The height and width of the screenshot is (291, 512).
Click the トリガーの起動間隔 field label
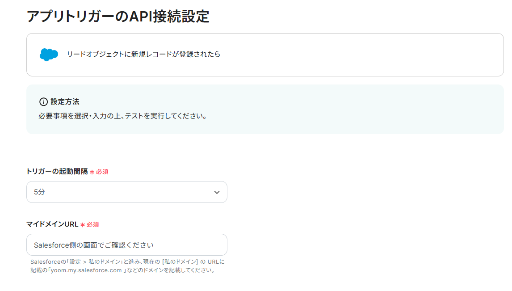[57, 172]
